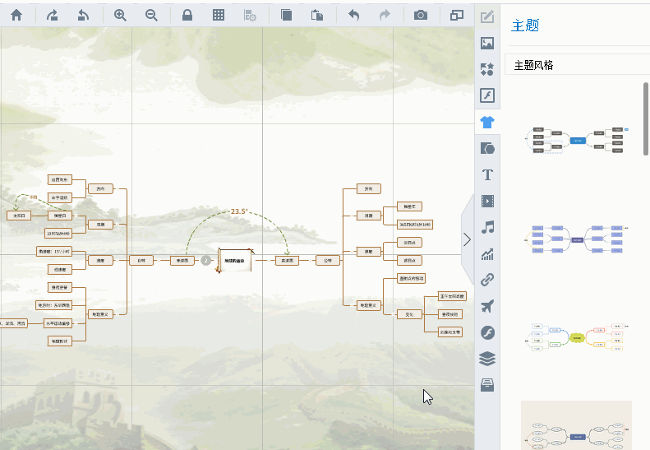Viewport: 650px width, 450px height.
Task: Zoom out with the magnifier minus icon
Action: tap(151, 15)
